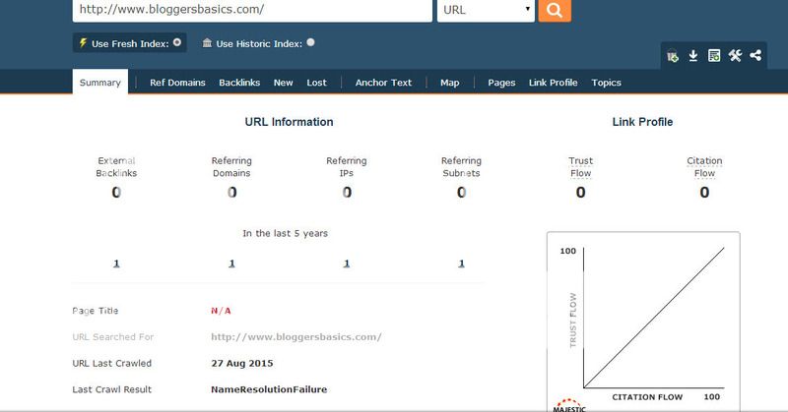This screenshot has height=412, width=788.
Task: Click the share icon
Action: 755,55
